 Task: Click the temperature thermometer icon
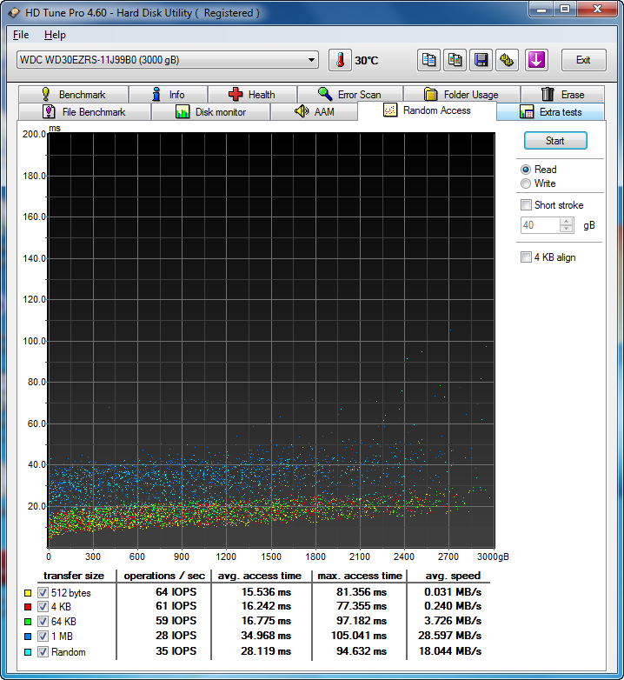click(340, 60)
